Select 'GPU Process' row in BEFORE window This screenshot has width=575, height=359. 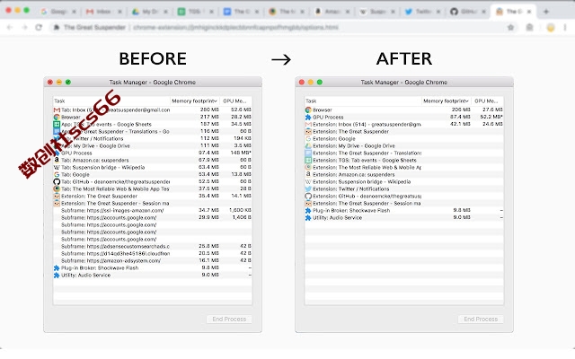click(x=153, y=153)
